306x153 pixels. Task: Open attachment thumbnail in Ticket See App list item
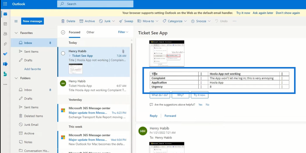(76, 69)
